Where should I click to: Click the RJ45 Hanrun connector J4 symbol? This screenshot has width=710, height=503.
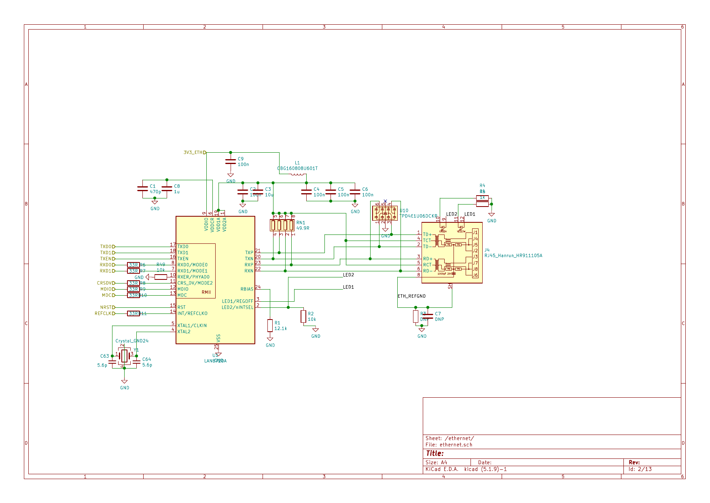click(452, 252)
